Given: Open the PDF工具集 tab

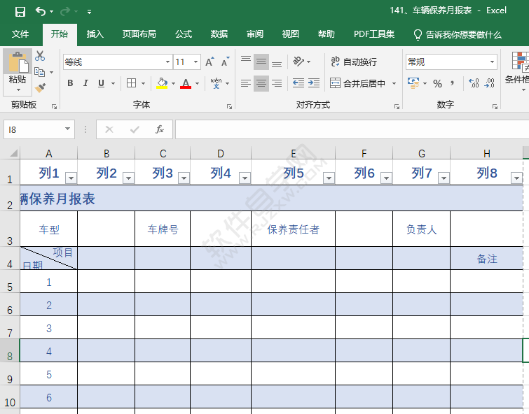Looking at the screenshot, I should coord(374,34).
